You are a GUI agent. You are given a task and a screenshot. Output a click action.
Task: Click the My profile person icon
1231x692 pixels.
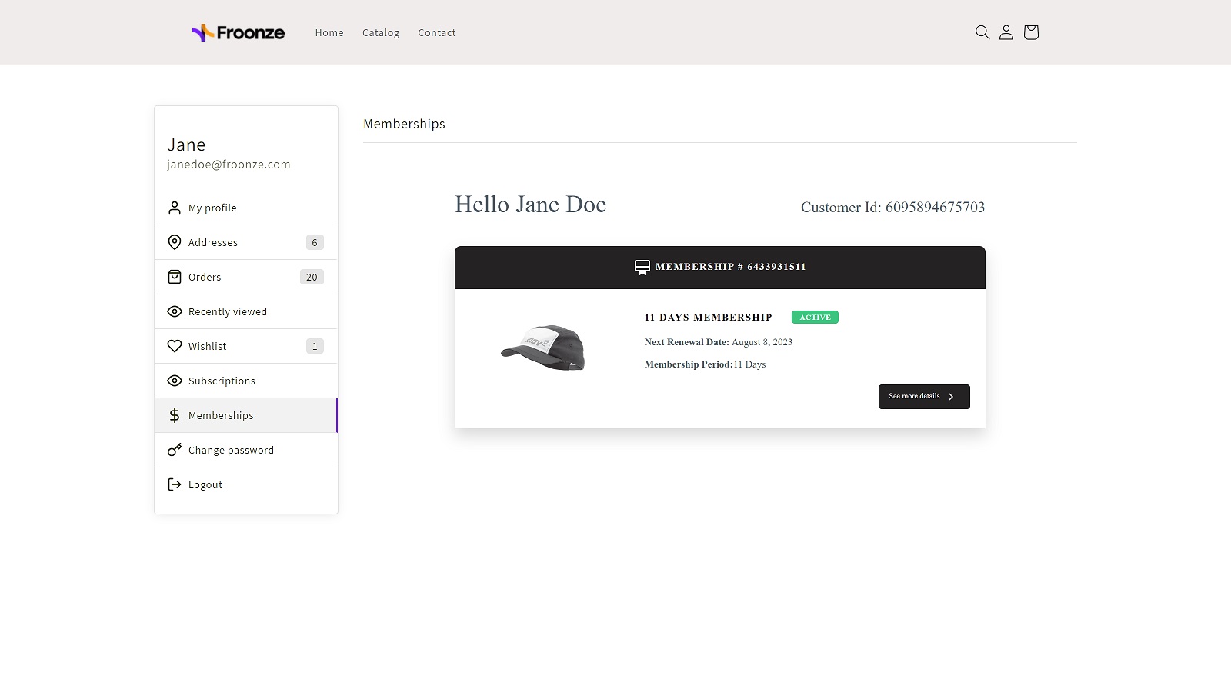click(x=175, y=208)
